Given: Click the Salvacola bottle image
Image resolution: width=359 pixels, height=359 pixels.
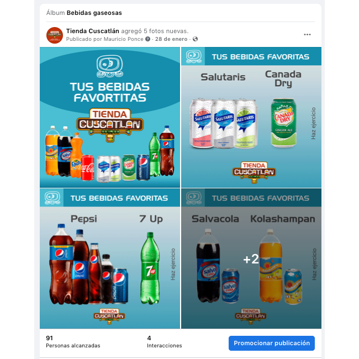Looking at the screenshot, I should pos(208,266).
